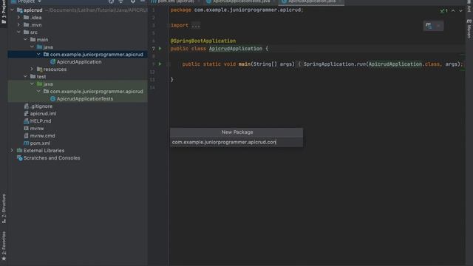
Task: Click the @SpringBootApplication annotation
Action: coord(203,41)
